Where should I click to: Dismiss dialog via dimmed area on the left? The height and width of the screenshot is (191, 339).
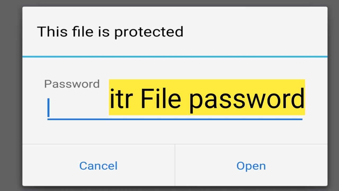pos(11,95)
